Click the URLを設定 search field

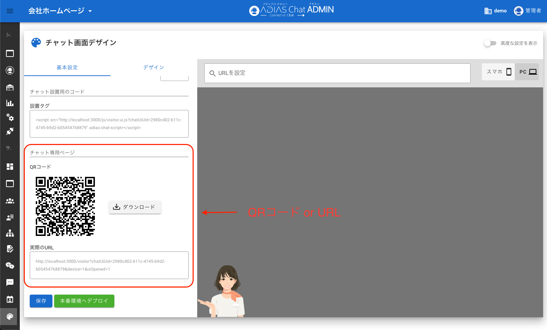tap(337, 73)
